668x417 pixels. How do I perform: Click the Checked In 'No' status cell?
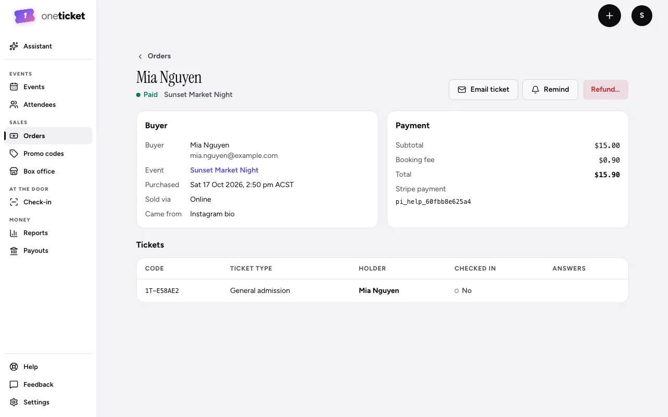[463, 291]
